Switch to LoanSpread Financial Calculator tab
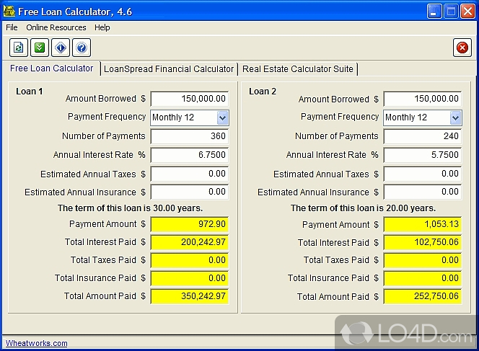 tap(169, 69)
